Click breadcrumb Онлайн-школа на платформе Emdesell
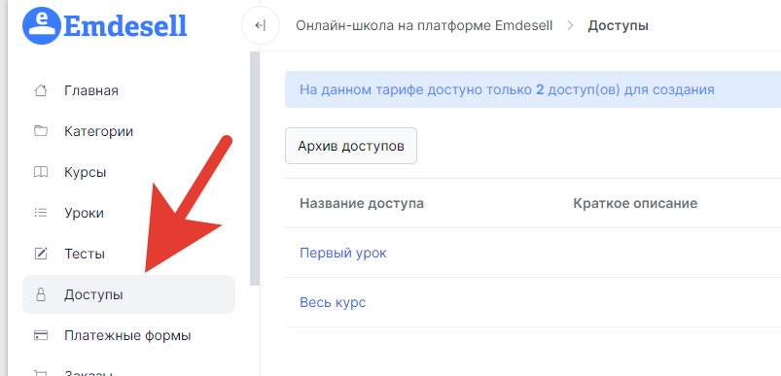 click(424, 25)
